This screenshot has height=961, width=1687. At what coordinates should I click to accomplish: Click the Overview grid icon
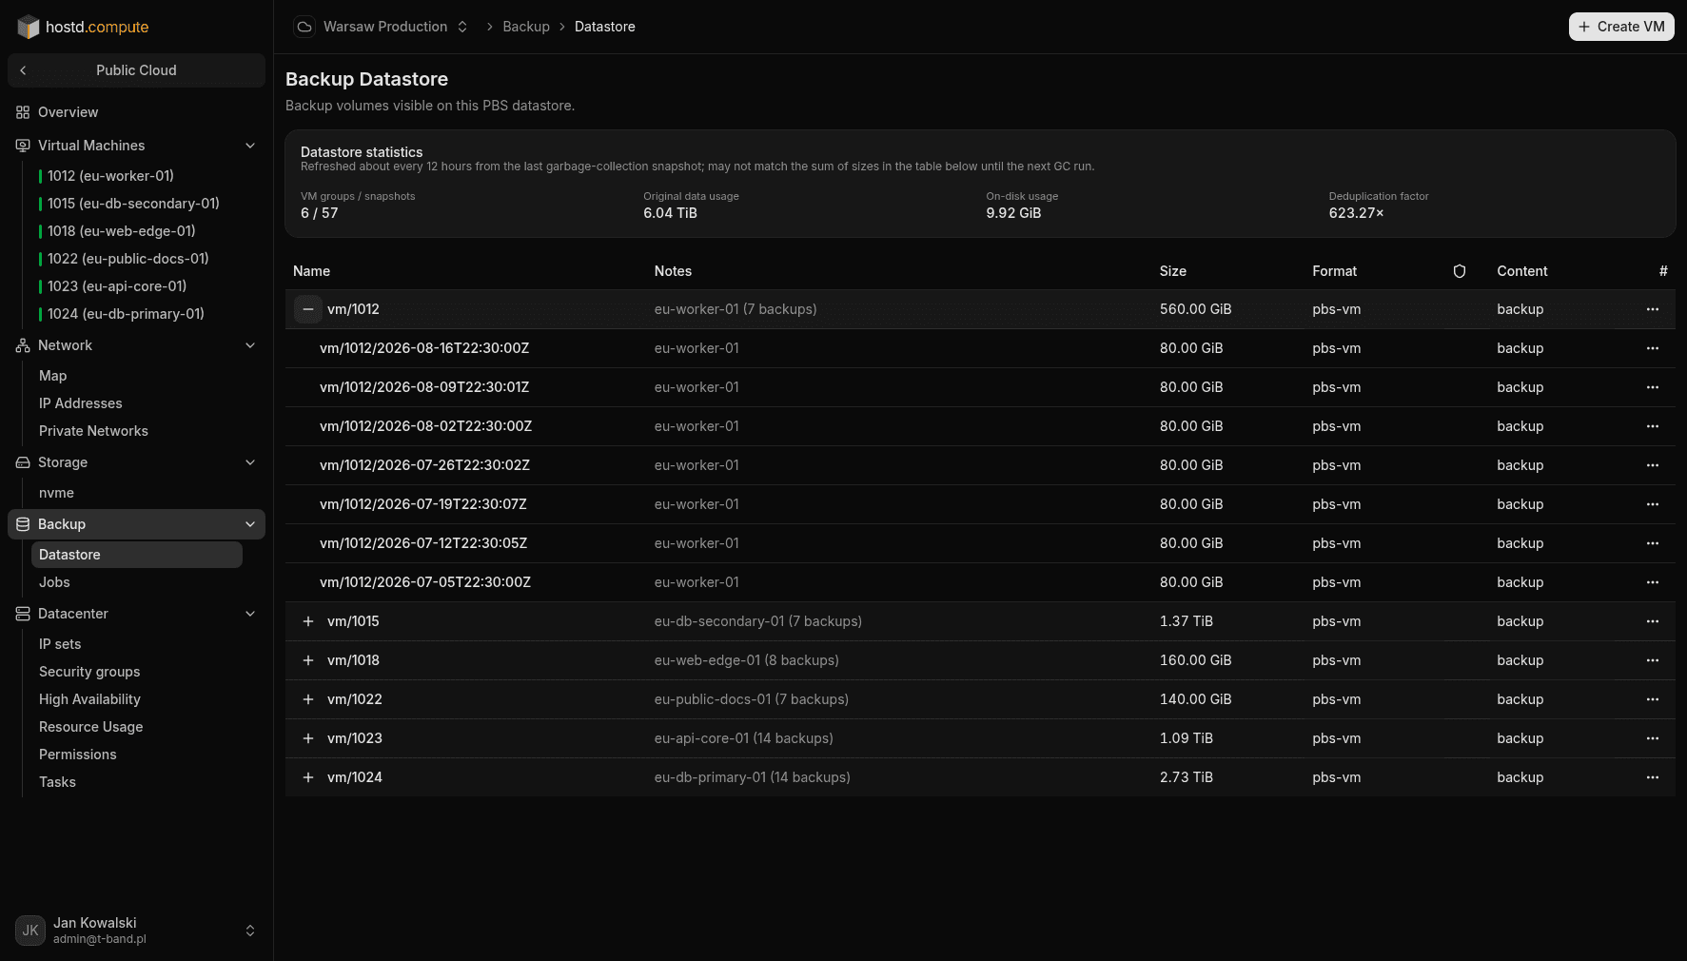tap(23, 112)
